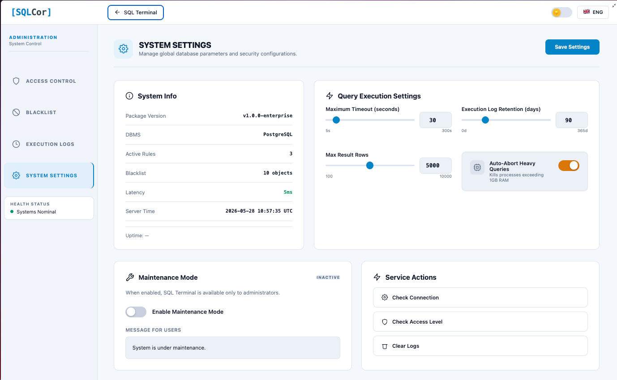Click the fullscreen arrows icon in top corner
The height and width of the screenshot is (380, 617).
613,5
